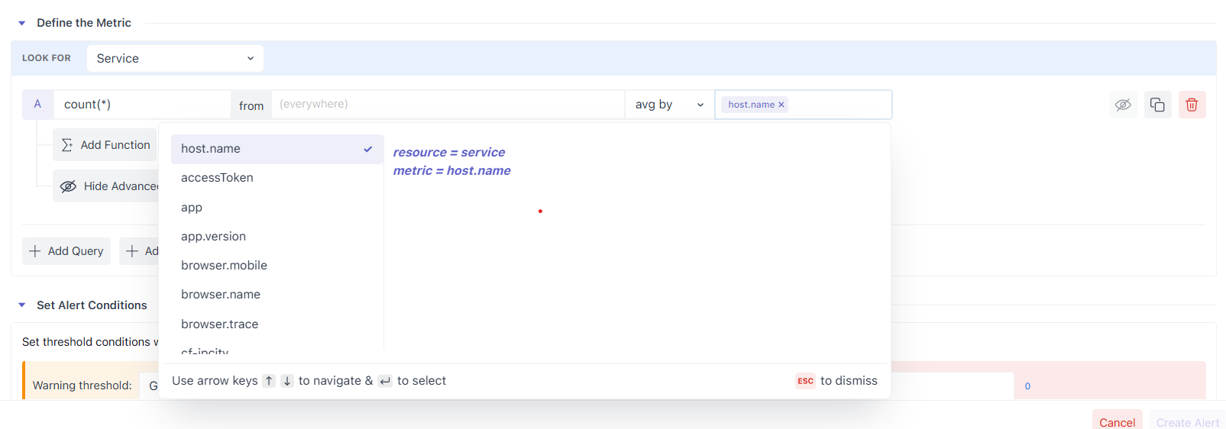Pick browser.trace in the dropdown list
Image resolution: width=1226 pixels, height=429 pixels.
pos(219,324)
